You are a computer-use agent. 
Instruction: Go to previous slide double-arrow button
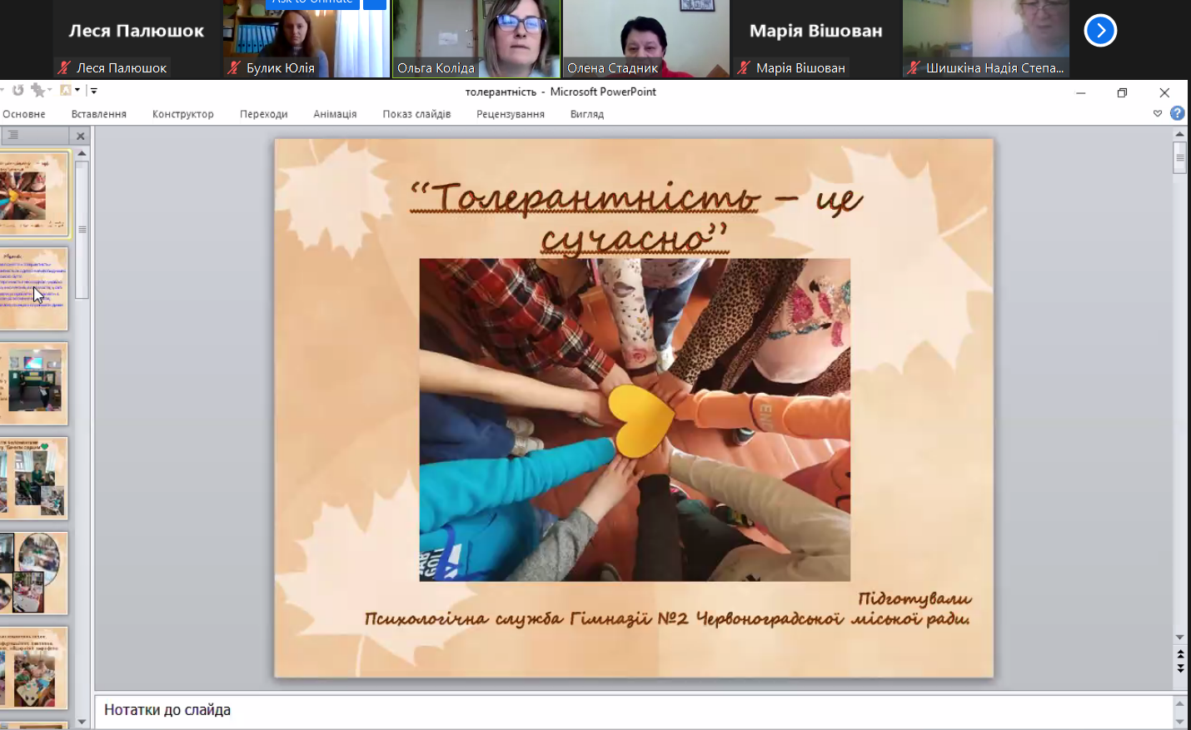(x=1179, y=654)
